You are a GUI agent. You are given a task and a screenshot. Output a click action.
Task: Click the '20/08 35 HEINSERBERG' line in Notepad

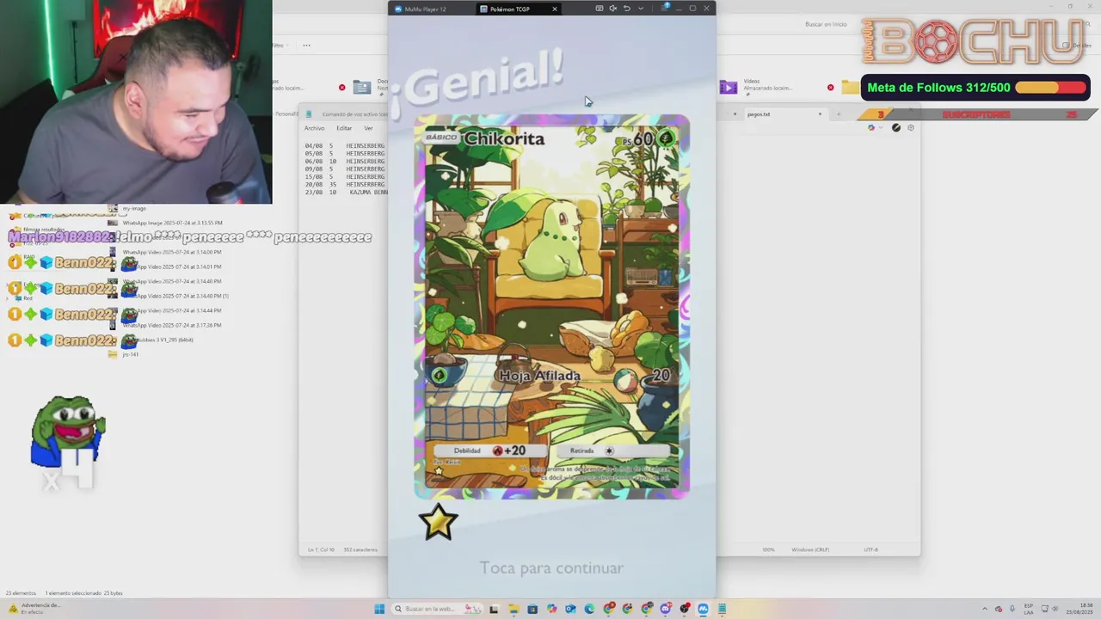coord(345,185)
